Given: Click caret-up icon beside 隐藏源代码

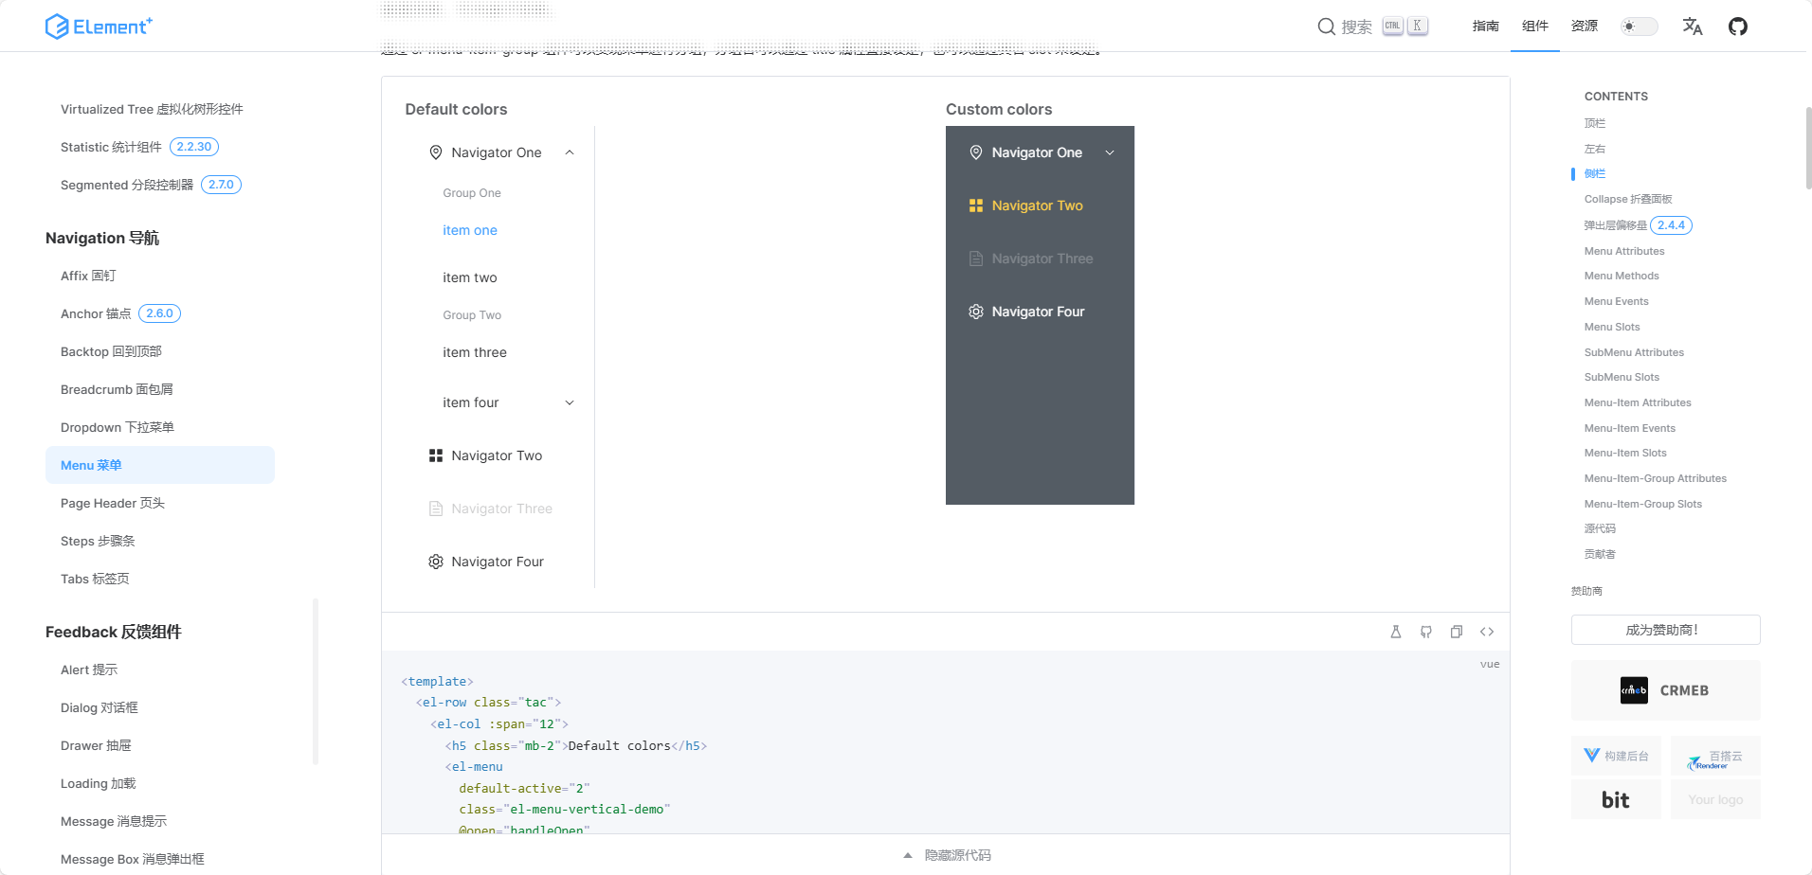Looking at the screenshot, I should point(908,855).
